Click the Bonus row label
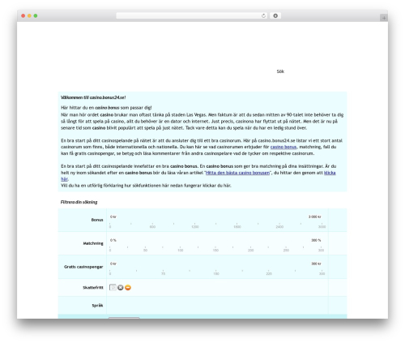Screen dimensions: 405x343 tap(97, 220)
